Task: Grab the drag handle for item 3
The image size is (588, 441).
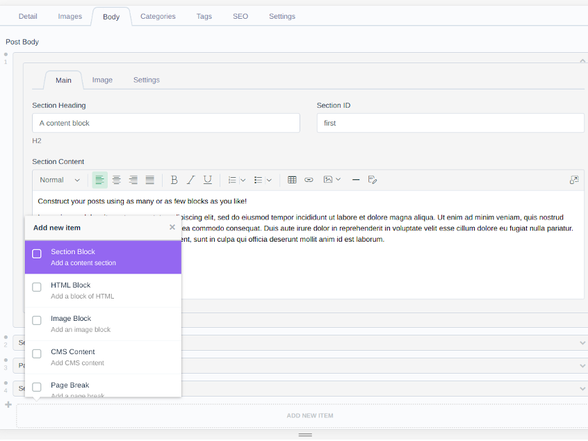Action: point(6,360)
